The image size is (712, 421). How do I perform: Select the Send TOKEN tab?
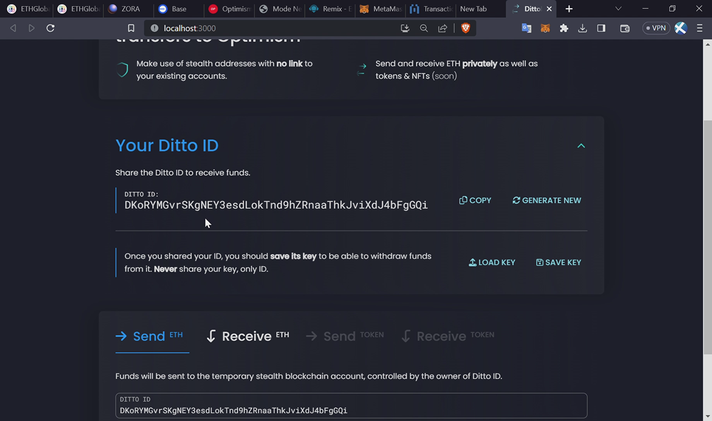pos(345,336)
